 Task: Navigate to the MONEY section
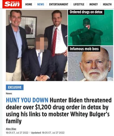[x=93, y=4]
